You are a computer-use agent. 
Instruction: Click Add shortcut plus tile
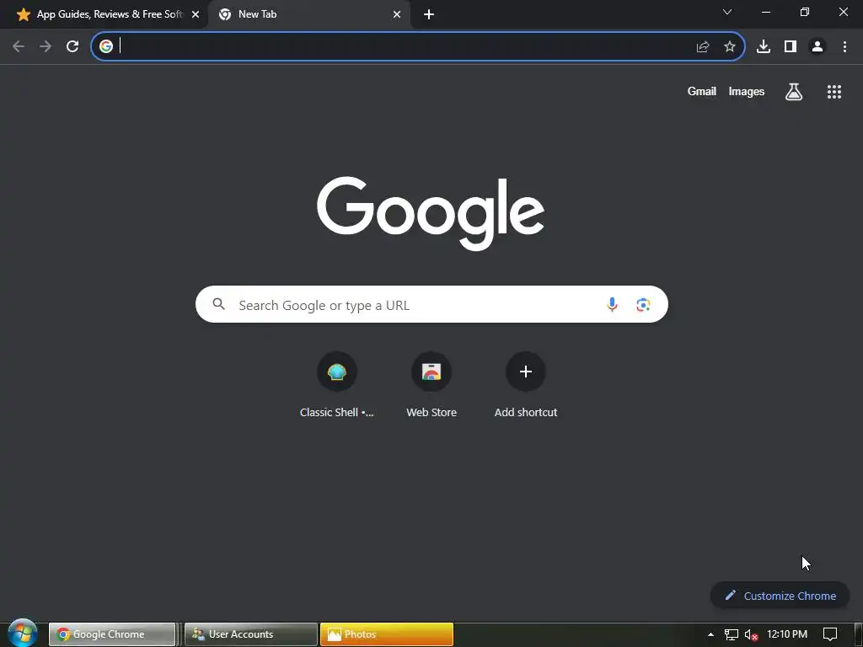(x=526, y=385)
